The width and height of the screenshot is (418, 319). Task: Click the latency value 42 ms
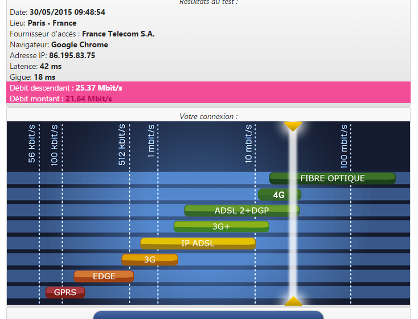coord(51,67)
